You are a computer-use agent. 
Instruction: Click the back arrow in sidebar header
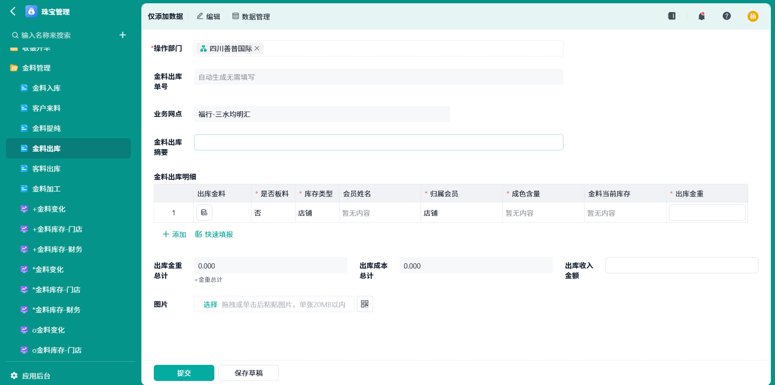pos(13,11)
